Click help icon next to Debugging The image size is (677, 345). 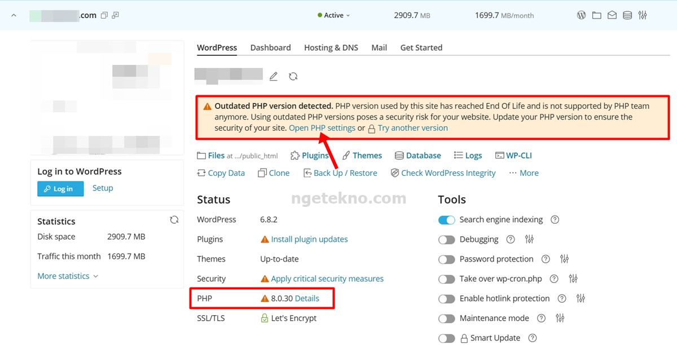point(511,240)
